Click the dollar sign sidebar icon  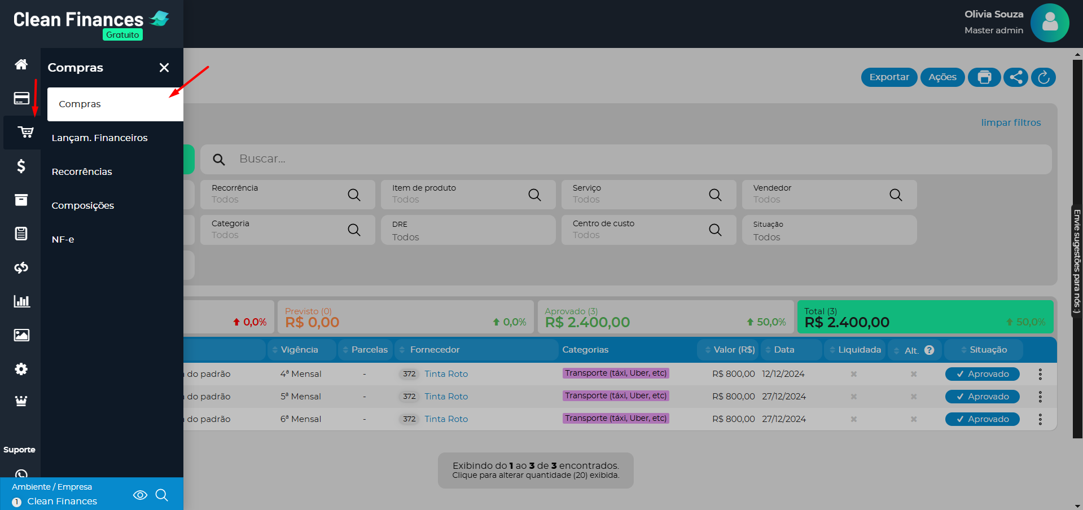pos(21,166)
